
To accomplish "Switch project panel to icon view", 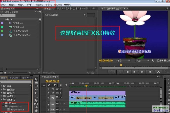I will [x=5, y=73].
